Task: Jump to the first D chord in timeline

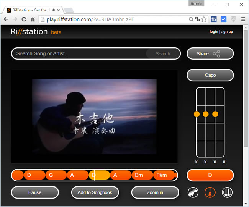Action: [x=34, y=175]
